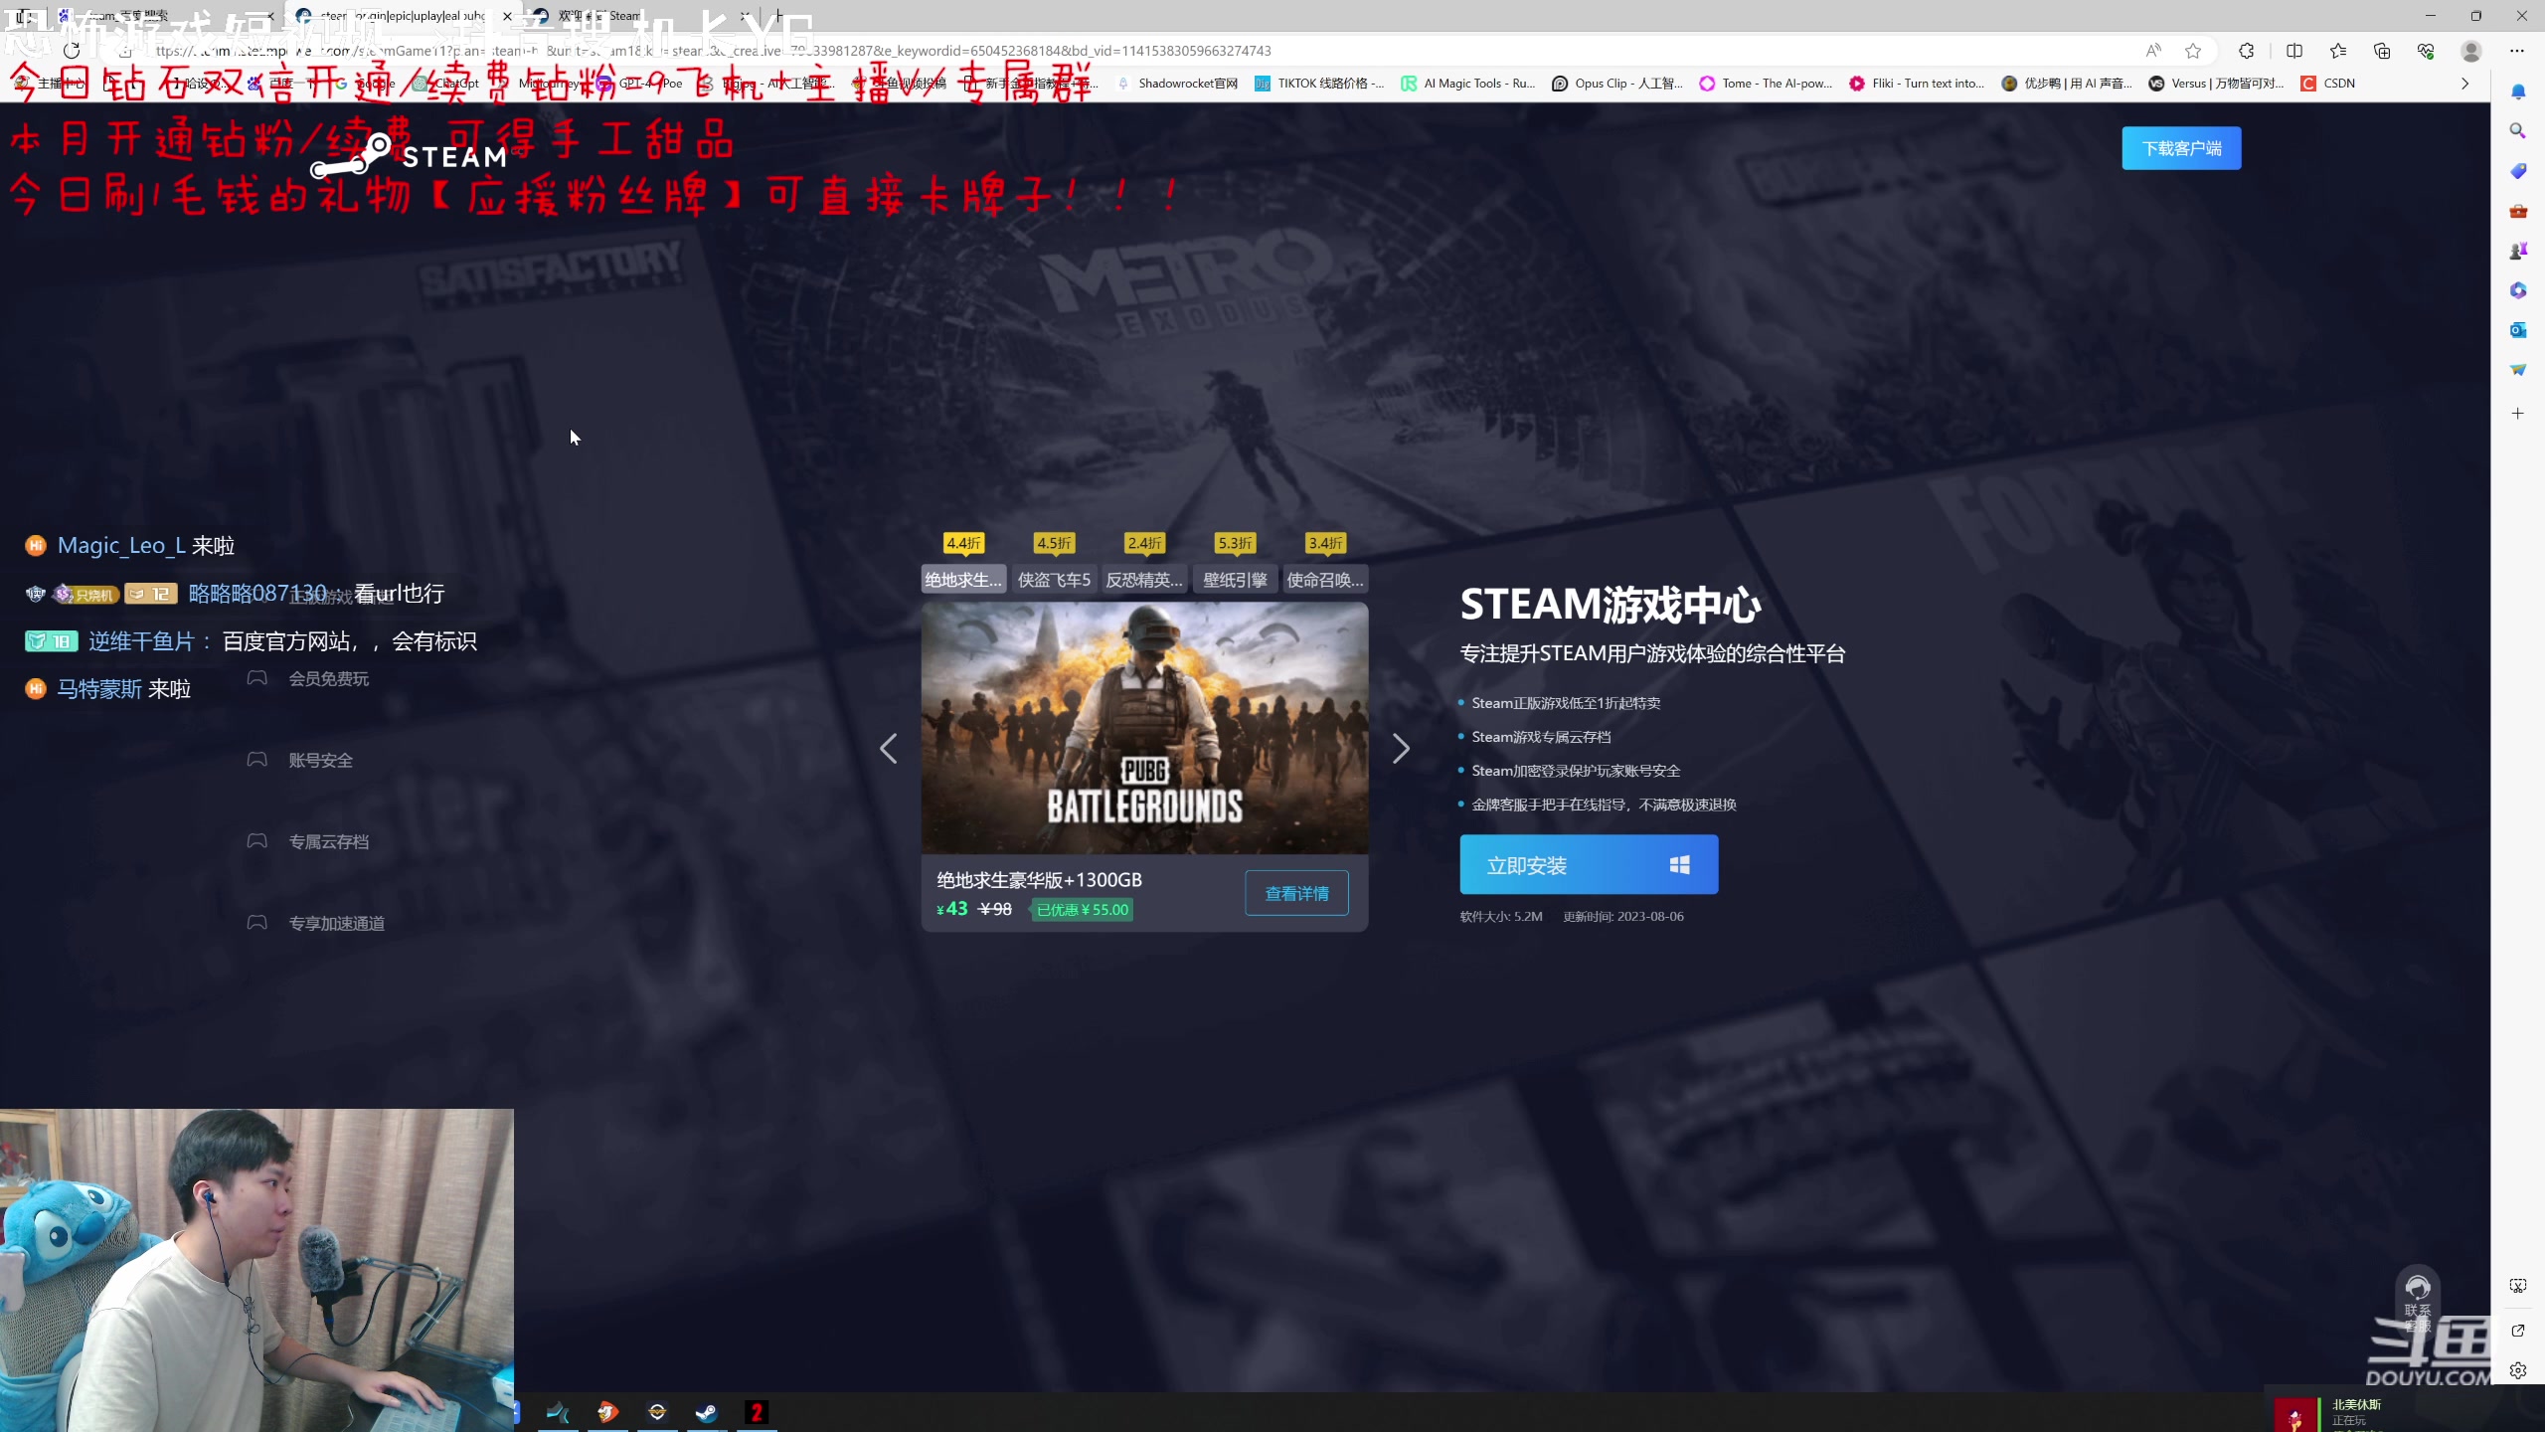This screenshot has height=1432, width=2545.
Task: Open the screen capture icon at sidebar bottom
Action: pyautogui.click(x=2519, y=1284)
